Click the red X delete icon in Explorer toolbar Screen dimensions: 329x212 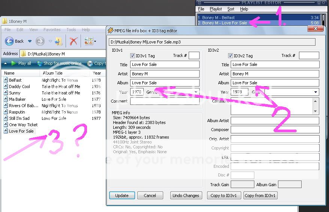tap(74, 41)
